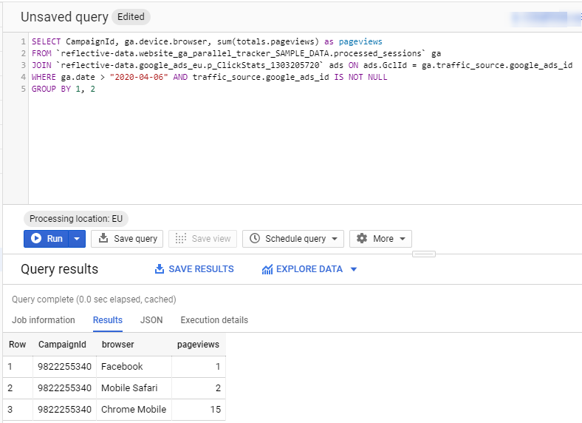Open Execution details tab

(x=214, y=320)
